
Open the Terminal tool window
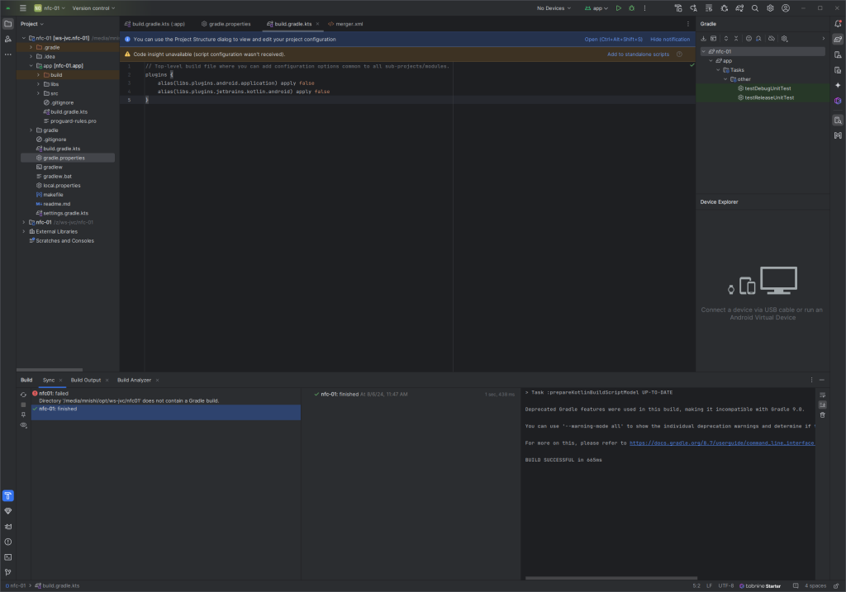click(x=7, y=556)
